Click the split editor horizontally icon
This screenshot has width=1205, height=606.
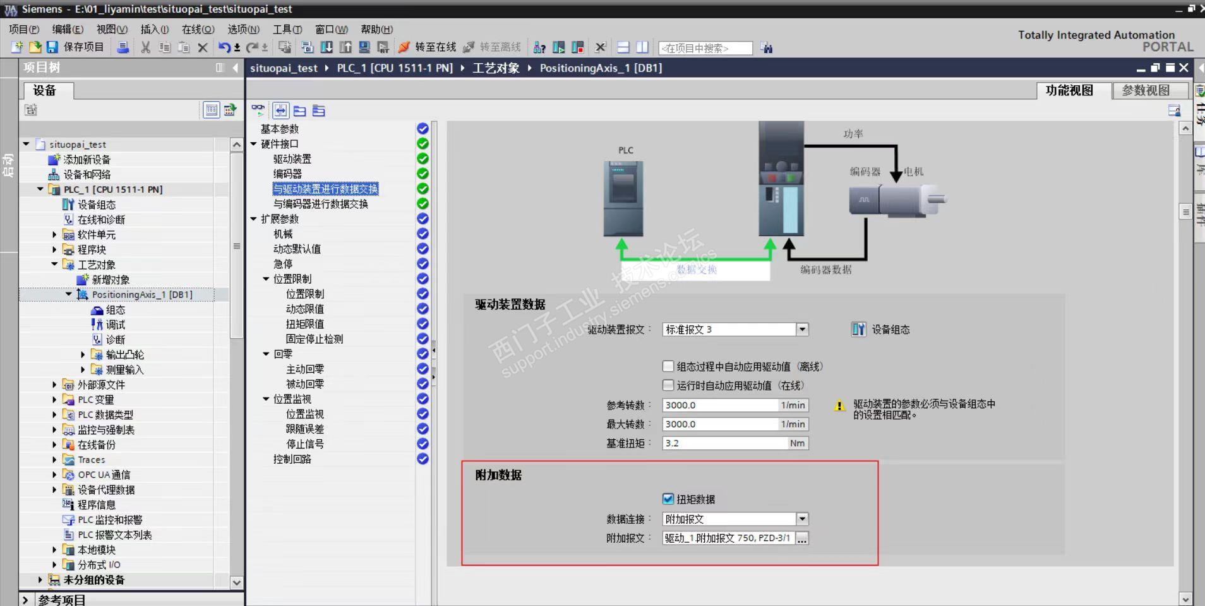point(623,47)
